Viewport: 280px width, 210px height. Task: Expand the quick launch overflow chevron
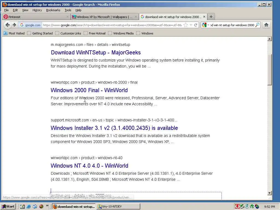pos(47,206)
